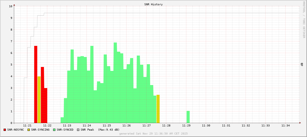Click the 10 value on the y-axis
307x137 pixels.
(x=11, y=6)
